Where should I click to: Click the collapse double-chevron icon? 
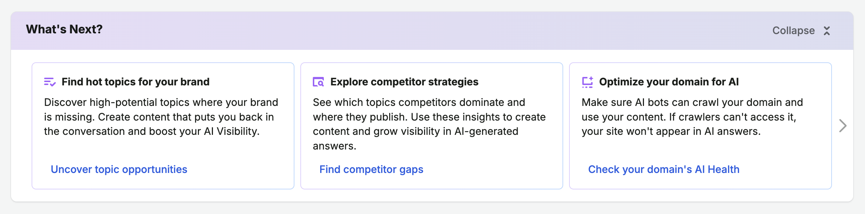[826, 31]
